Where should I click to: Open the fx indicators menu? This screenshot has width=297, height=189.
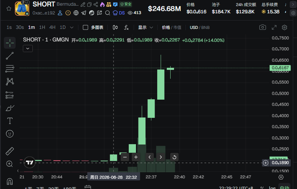[x=126, y=27]
